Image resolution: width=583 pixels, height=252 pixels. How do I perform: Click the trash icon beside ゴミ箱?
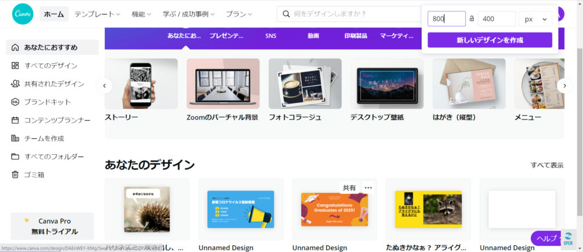(15, 174)
